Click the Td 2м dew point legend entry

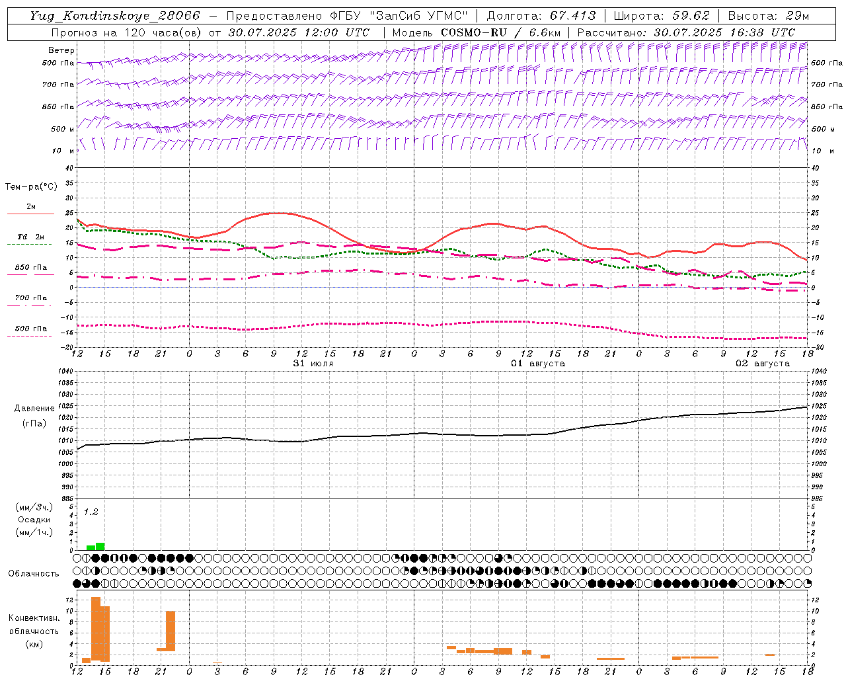(x=30, y=237)
